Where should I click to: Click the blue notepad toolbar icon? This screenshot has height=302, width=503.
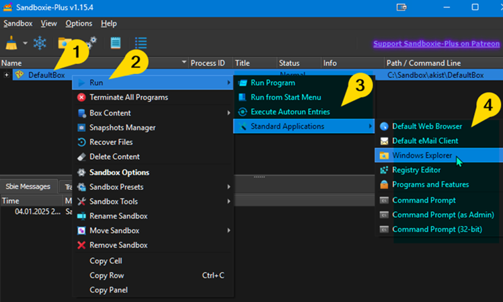tap(116, 42)
